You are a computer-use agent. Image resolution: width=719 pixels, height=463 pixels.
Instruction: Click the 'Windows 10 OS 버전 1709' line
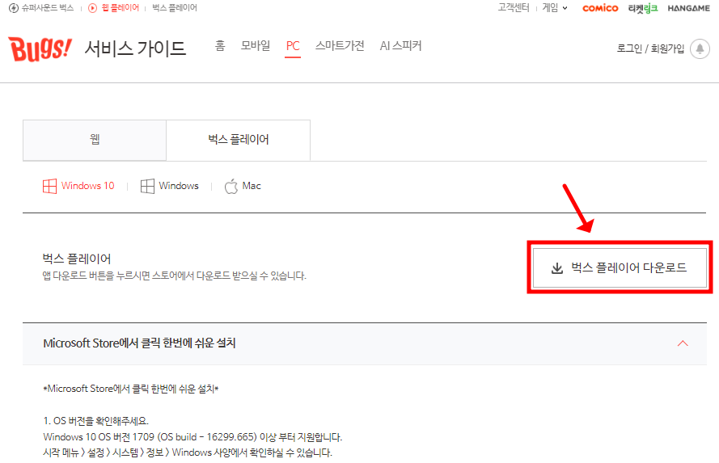[x=192, y=437]
